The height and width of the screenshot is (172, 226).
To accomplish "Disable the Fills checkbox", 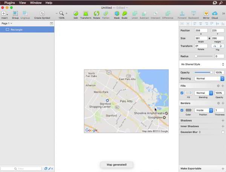I will coord(182,93).
